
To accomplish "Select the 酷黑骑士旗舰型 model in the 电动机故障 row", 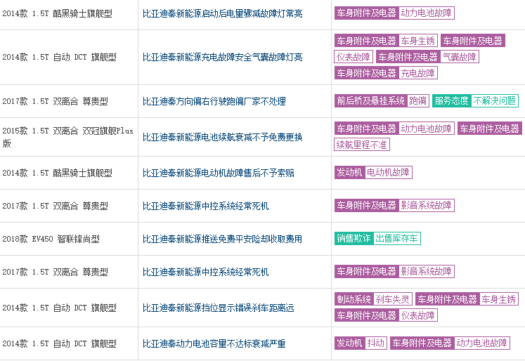I will [x=57, y=173].
